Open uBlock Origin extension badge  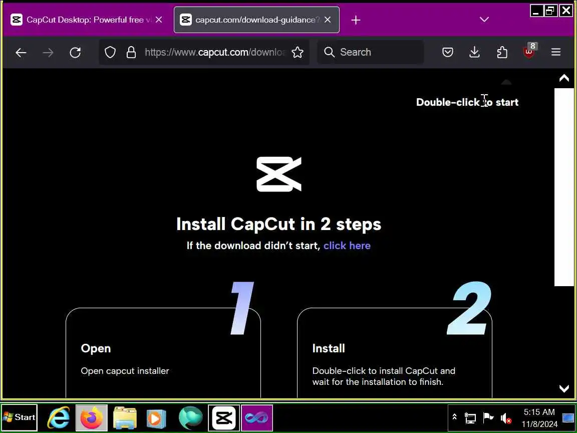[529, 51]
